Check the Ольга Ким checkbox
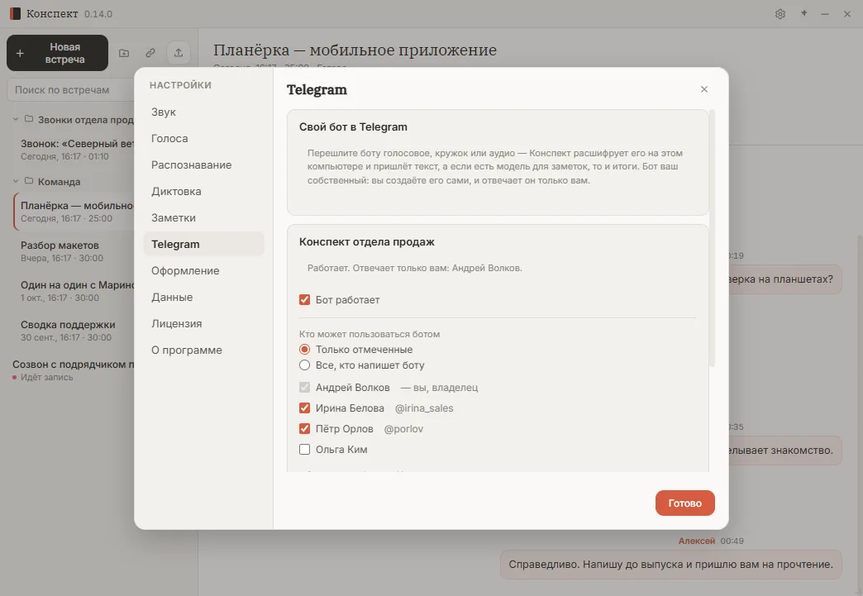 (304, 449)
